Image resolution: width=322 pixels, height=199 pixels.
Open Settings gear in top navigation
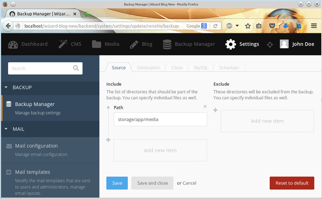pos(242,44)
